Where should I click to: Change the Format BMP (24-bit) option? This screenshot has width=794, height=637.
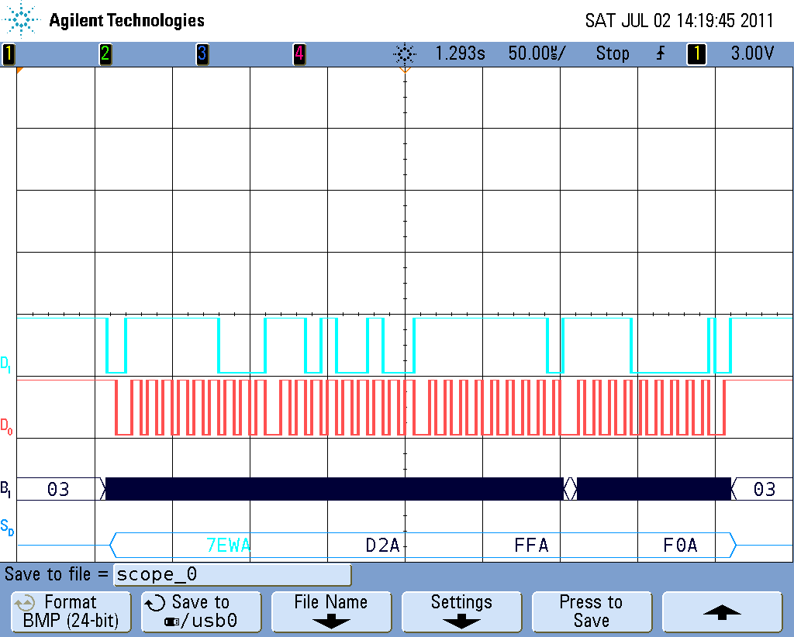71,611
